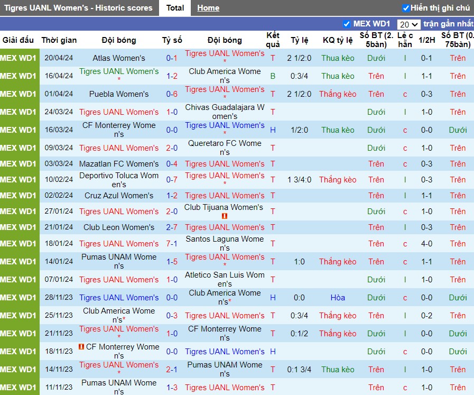
Task: Open the 1-3 score on 11/11/23
Action: [172, 387]
